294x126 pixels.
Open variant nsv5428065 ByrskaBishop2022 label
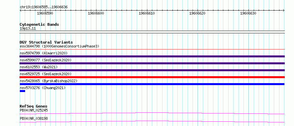(49, 81)
